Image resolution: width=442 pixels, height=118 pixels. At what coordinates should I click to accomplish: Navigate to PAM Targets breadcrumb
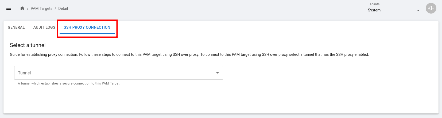[41, 9]
